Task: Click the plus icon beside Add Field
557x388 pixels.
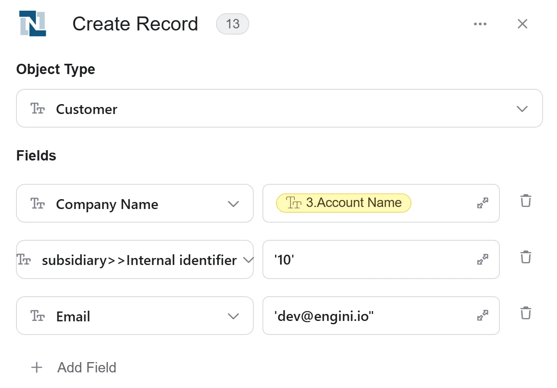Action: (x=37, y=367)
